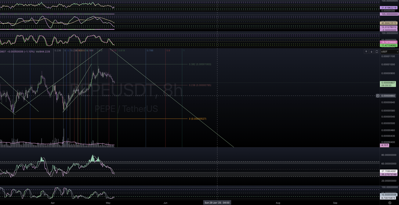Click the indicator value 31.61962218

(x=389, y=7)
